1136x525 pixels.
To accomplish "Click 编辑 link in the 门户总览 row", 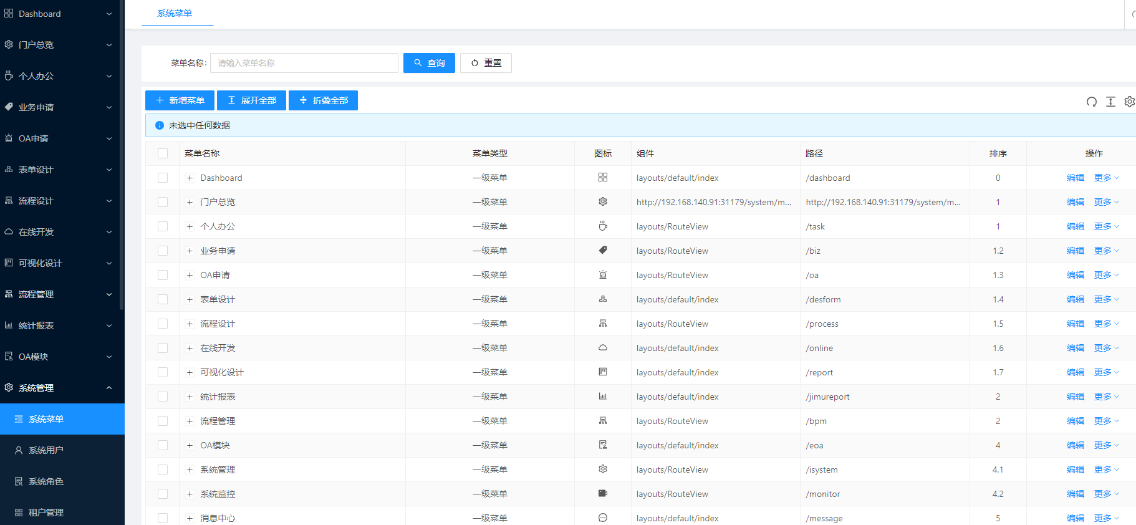I will pos(1076,202).
